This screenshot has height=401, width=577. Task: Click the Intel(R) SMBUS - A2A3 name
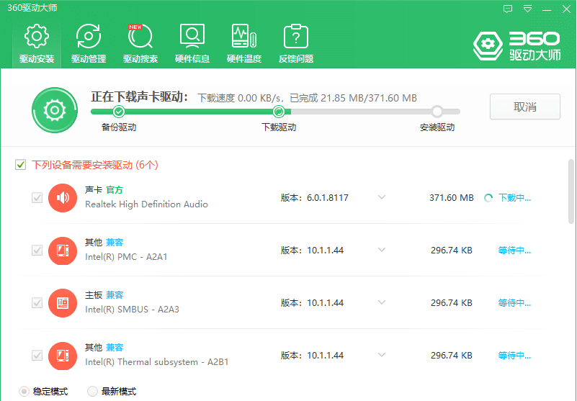tap(132, 310)
